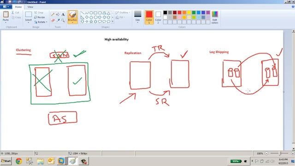Select the Pencil tool

click(x=53, y=14)
